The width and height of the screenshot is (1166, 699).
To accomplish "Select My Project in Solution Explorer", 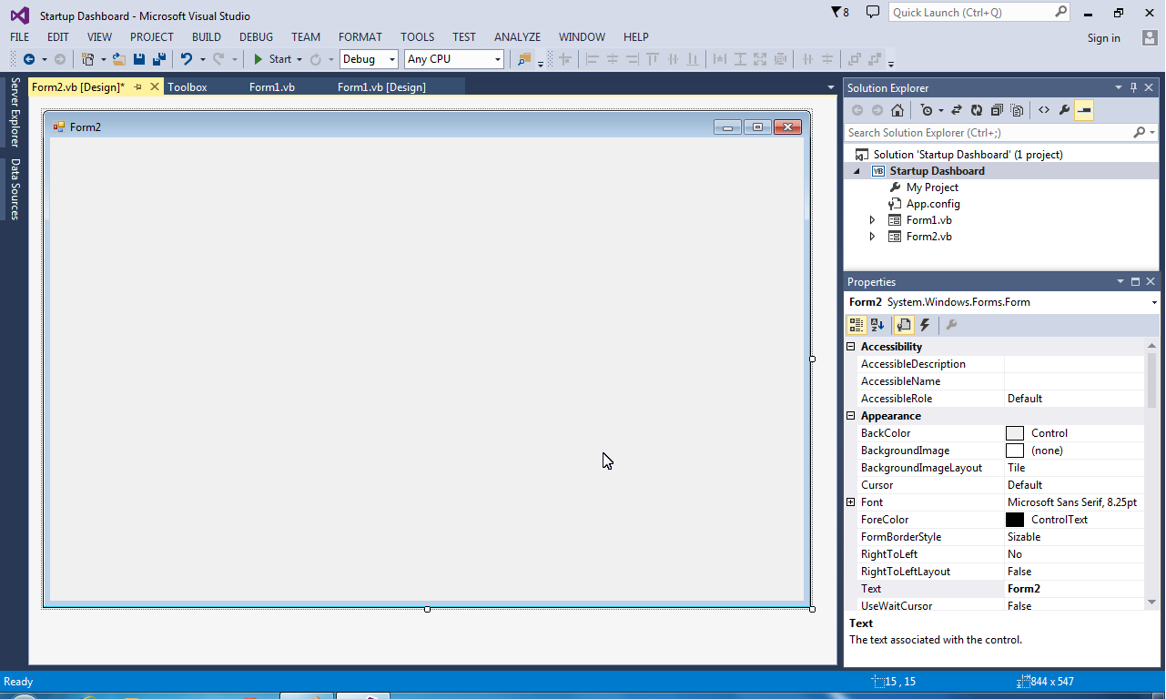I will click(x=932, y=187).
